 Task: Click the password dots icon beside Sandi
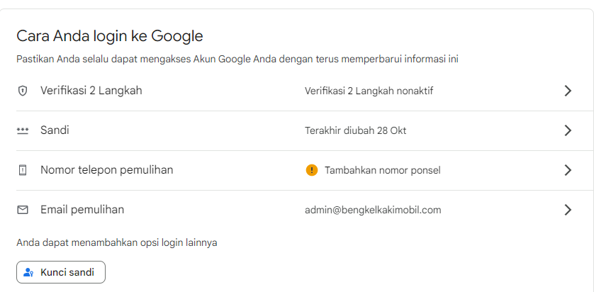pos(23,130)
